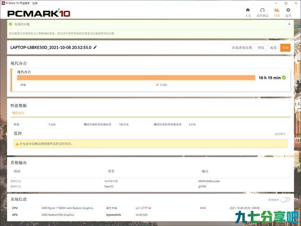Click the Options (选项) button beside Compare
Viewport: 301px width, 226px height.
tap(273, 48)
